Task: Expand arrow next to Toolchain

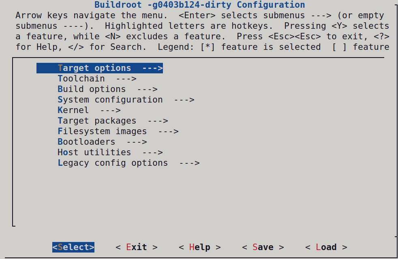Action: click(x=126, y=79)
